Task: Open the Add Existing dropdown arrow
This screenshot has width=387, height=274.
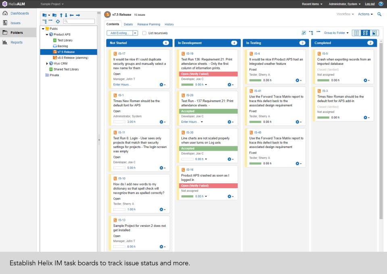Action: click(x=135, y=33)
